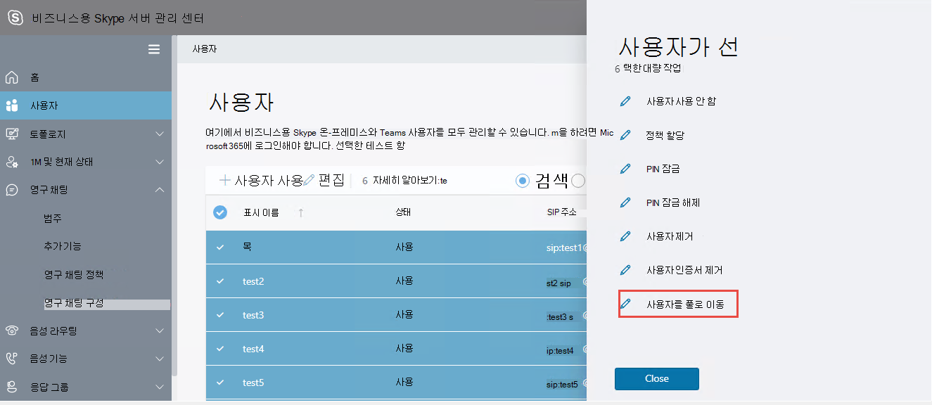The height and width of the screenshot is (405, 932).
Task: Click the 음성 라우팅 phone icon
Action: (12, 330)
